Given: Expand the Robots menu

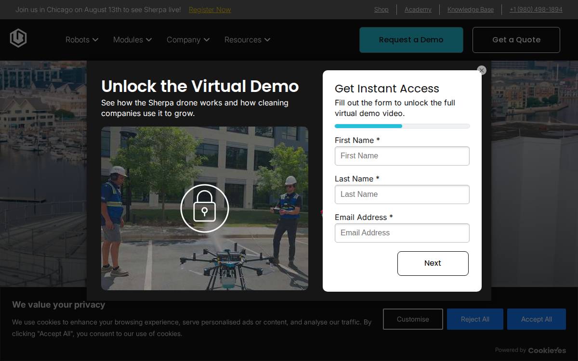Looking at the screenshot, I should 82,39.
